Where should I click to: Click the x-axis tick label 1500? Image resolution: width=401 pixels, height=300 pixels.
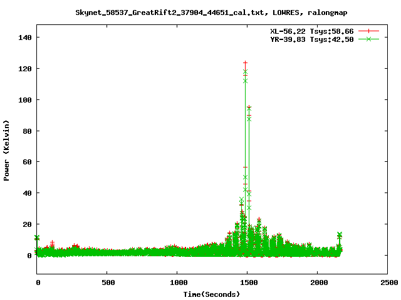[249, 282]
